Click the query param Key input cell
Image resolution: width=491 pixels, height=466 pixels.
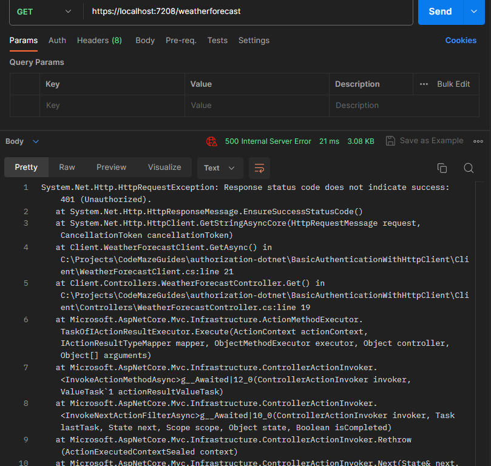coord(112,106)
